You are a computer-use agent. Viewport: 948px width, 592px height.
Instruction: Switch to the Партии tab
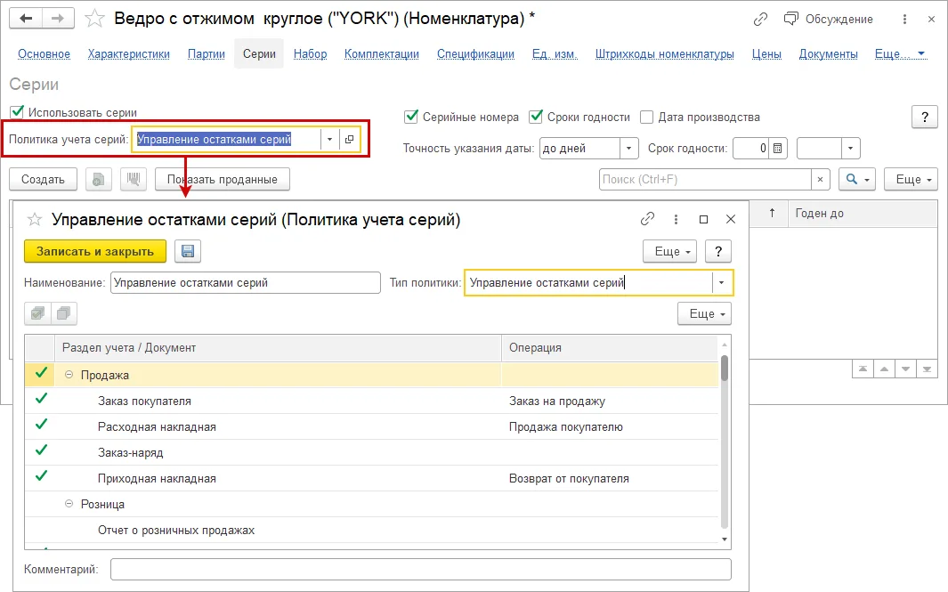[207, 53]
